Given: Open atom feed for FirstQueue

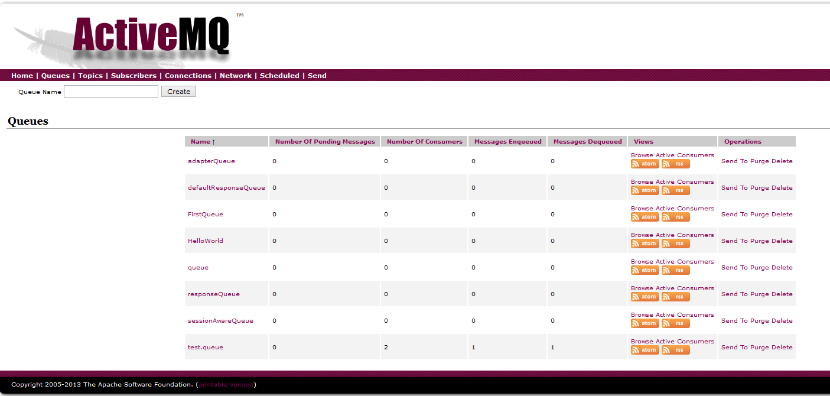Looking at the screenshot, I should point(645,217).
